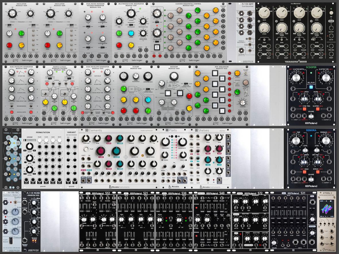The image size is (339, 254).
Task: Click the GEOMETRY knob on Elements
Action: point(134,151)
